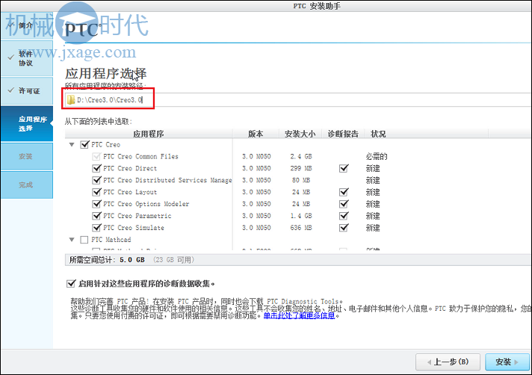Screen dimensions: 532x375
Task: Uncheck PTC Creo Direct application
Action: pos(96,168)
